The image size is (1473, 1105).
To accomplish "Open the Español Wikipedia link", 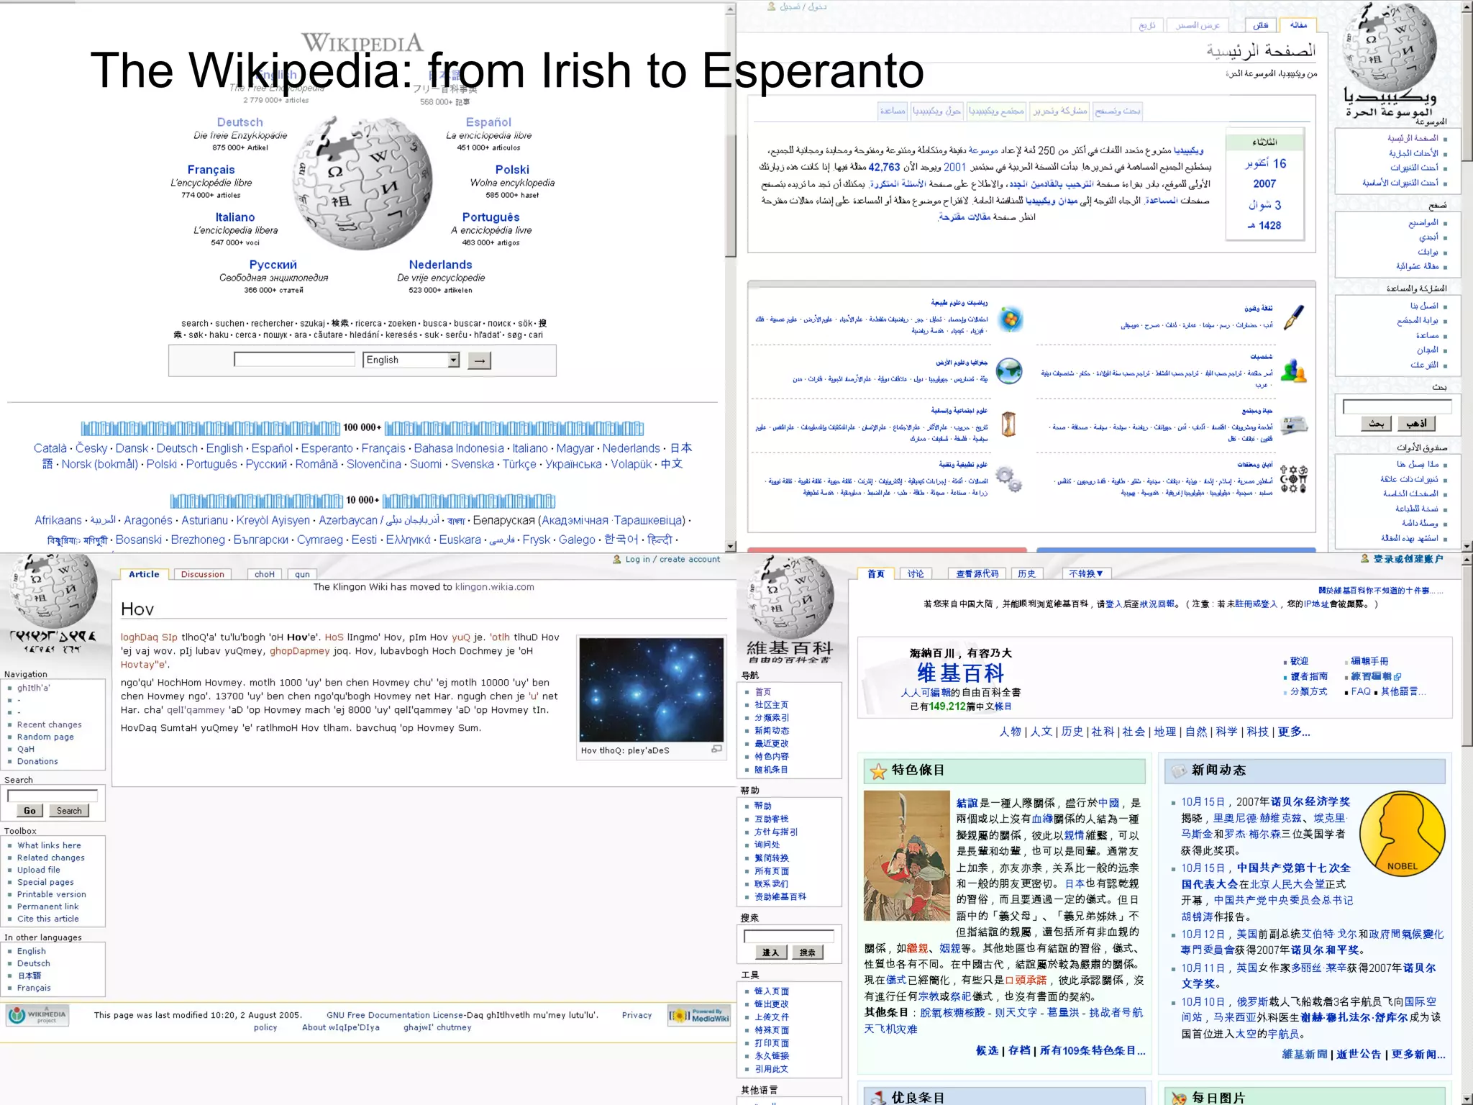I will click(x=488, y=122).
